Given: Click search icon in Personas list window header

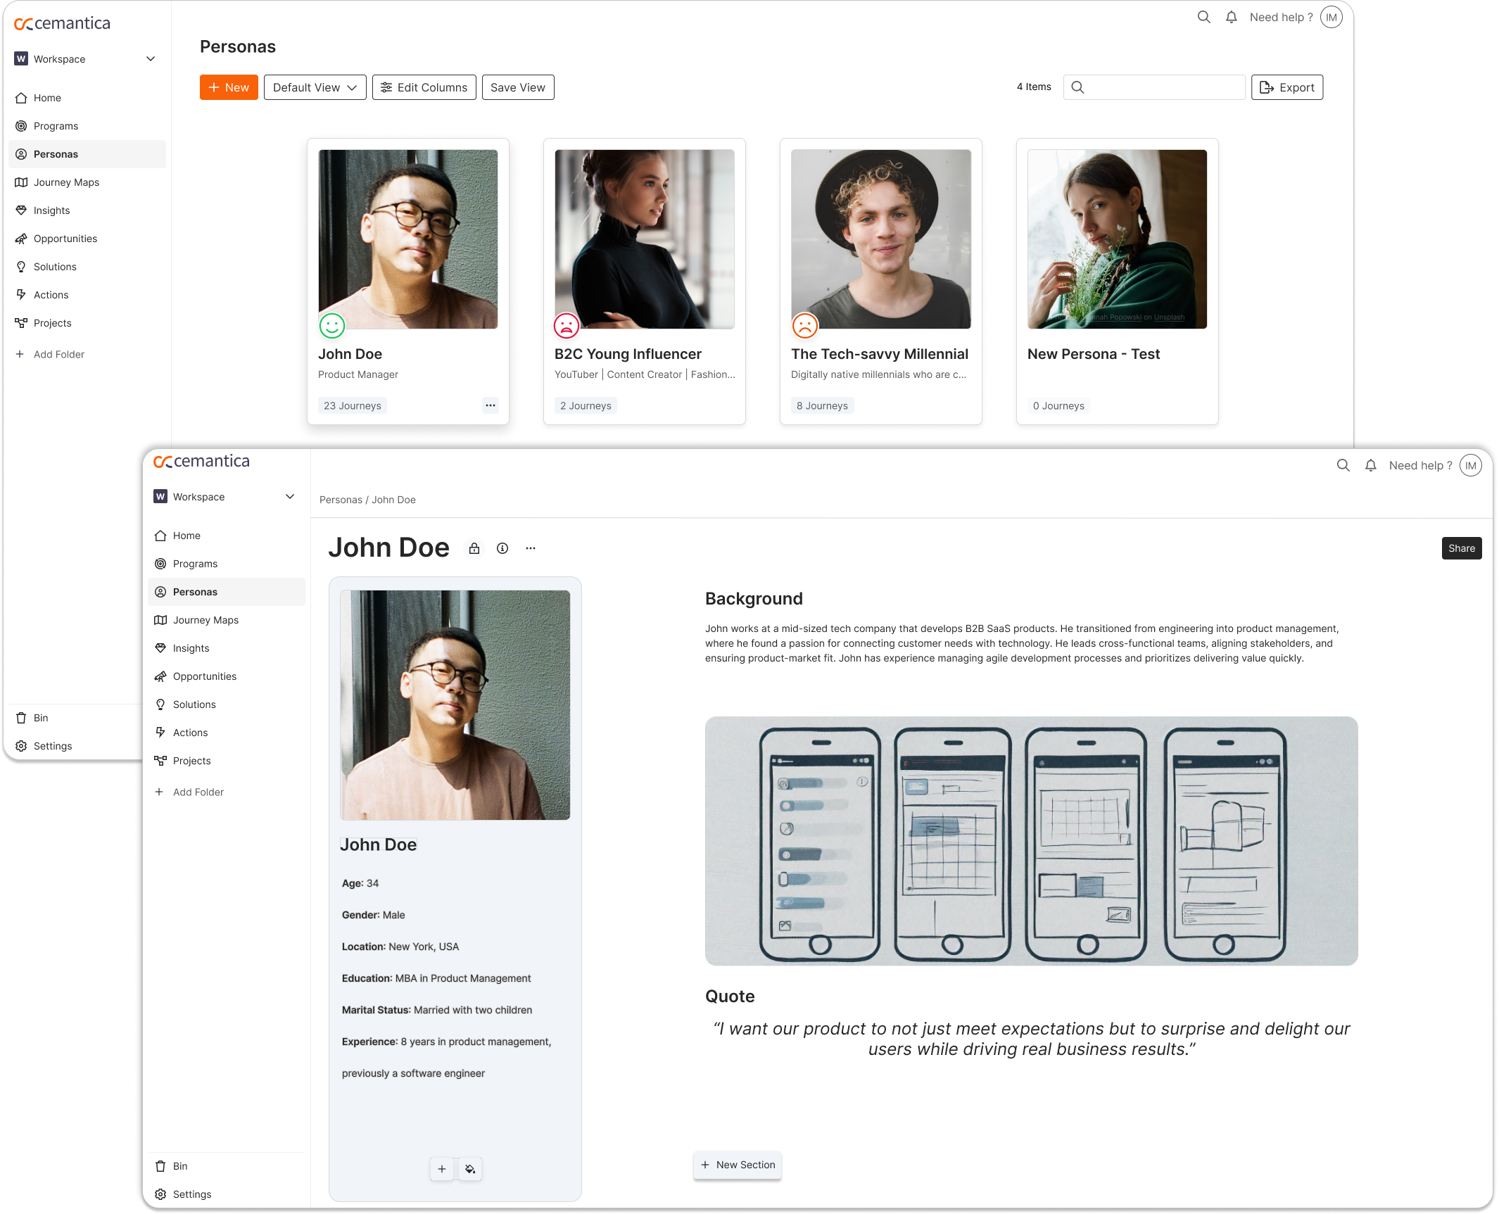Looking at the screenshot, I should tap(1203, 17).
